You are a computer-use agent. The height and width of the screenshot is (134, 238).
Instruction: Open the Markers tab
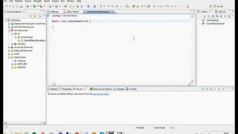52,89
